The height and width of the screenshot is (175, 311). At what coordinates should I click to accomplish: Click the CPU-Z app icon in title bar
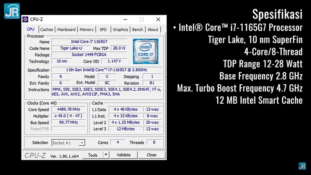pos(25,19)
